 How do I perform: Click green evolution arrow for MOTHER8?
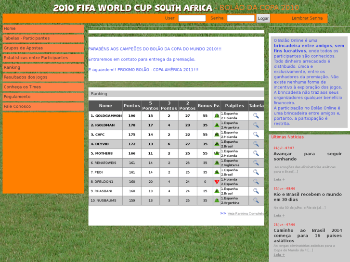click(x=217, y=153)
